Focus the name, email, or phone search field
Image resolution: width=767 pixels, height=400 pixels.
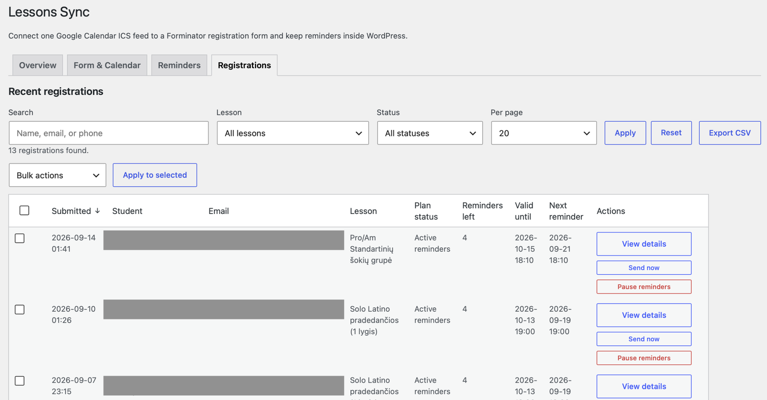coord(109,133)
